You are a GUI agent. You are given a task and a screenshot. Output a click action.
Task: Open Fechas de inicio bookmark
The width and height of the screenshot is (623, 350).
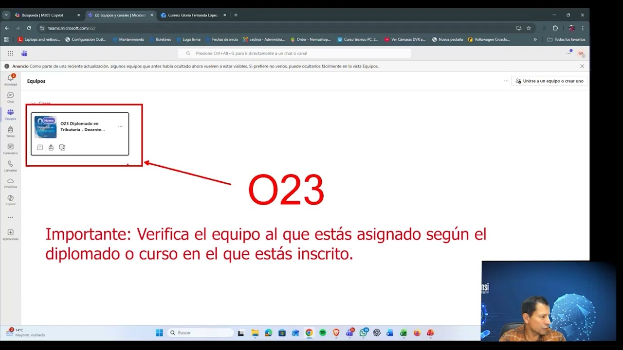221,39
